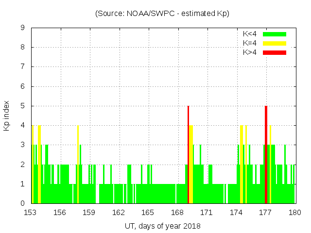
Task: Select the x-axis tick label 165
Action: [x=148, y=213]
